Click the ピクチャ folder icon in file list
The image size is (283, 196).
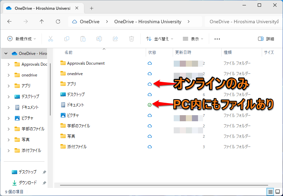tap(63, 115)
